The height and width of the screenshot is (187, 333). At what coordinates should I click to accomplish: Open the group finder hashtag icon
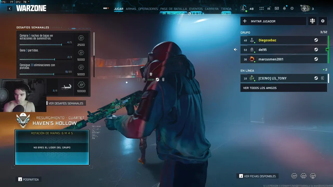(x=312, y=21)
